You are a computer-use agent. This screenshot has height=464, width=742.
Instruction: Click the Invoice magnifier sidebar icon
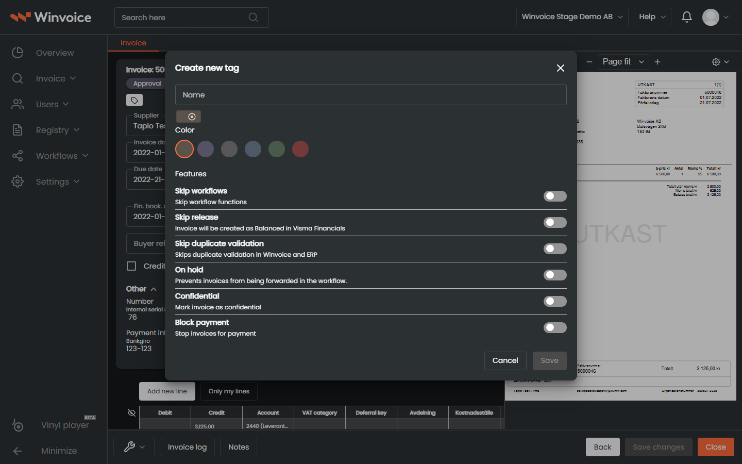18,78
